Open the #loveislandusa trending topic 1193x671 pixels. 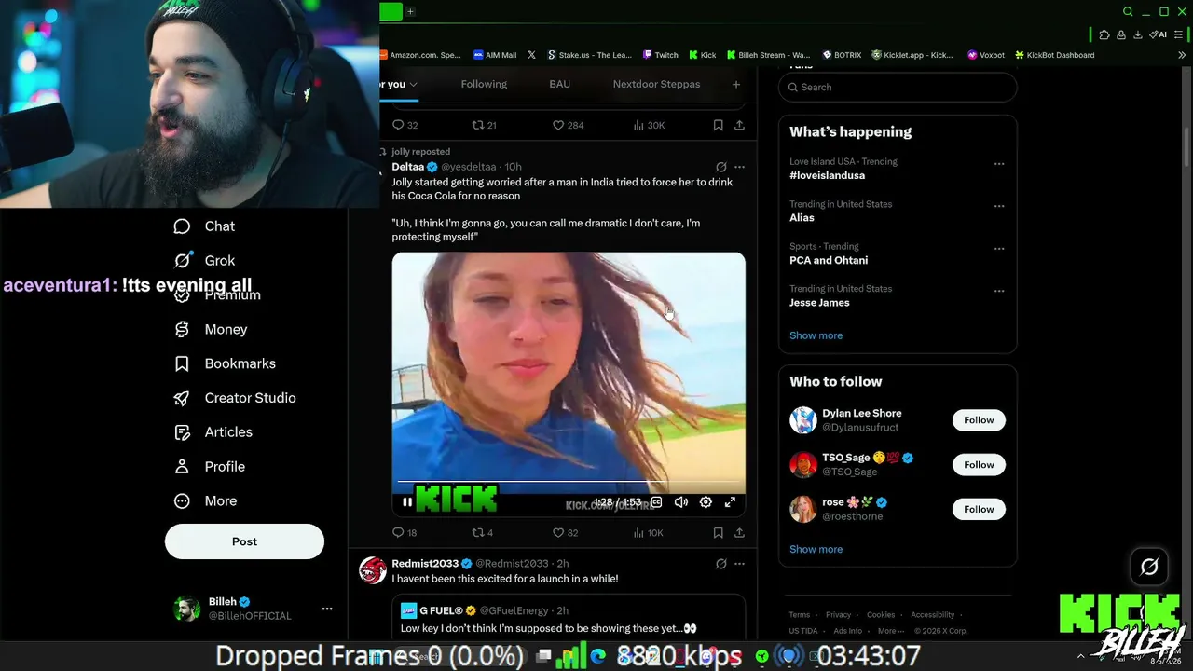(x=827, y=175)
